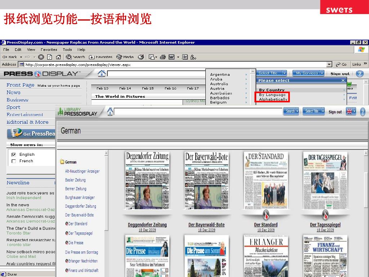This screenshot has height=277, width=369.
Task: Click the Irish Independent source text
Action: click(24, 198)
